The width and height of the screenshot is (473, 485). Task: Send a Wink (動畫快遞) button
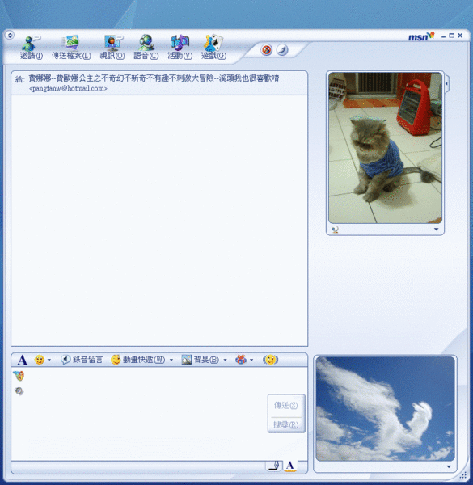tap(137, 360)
